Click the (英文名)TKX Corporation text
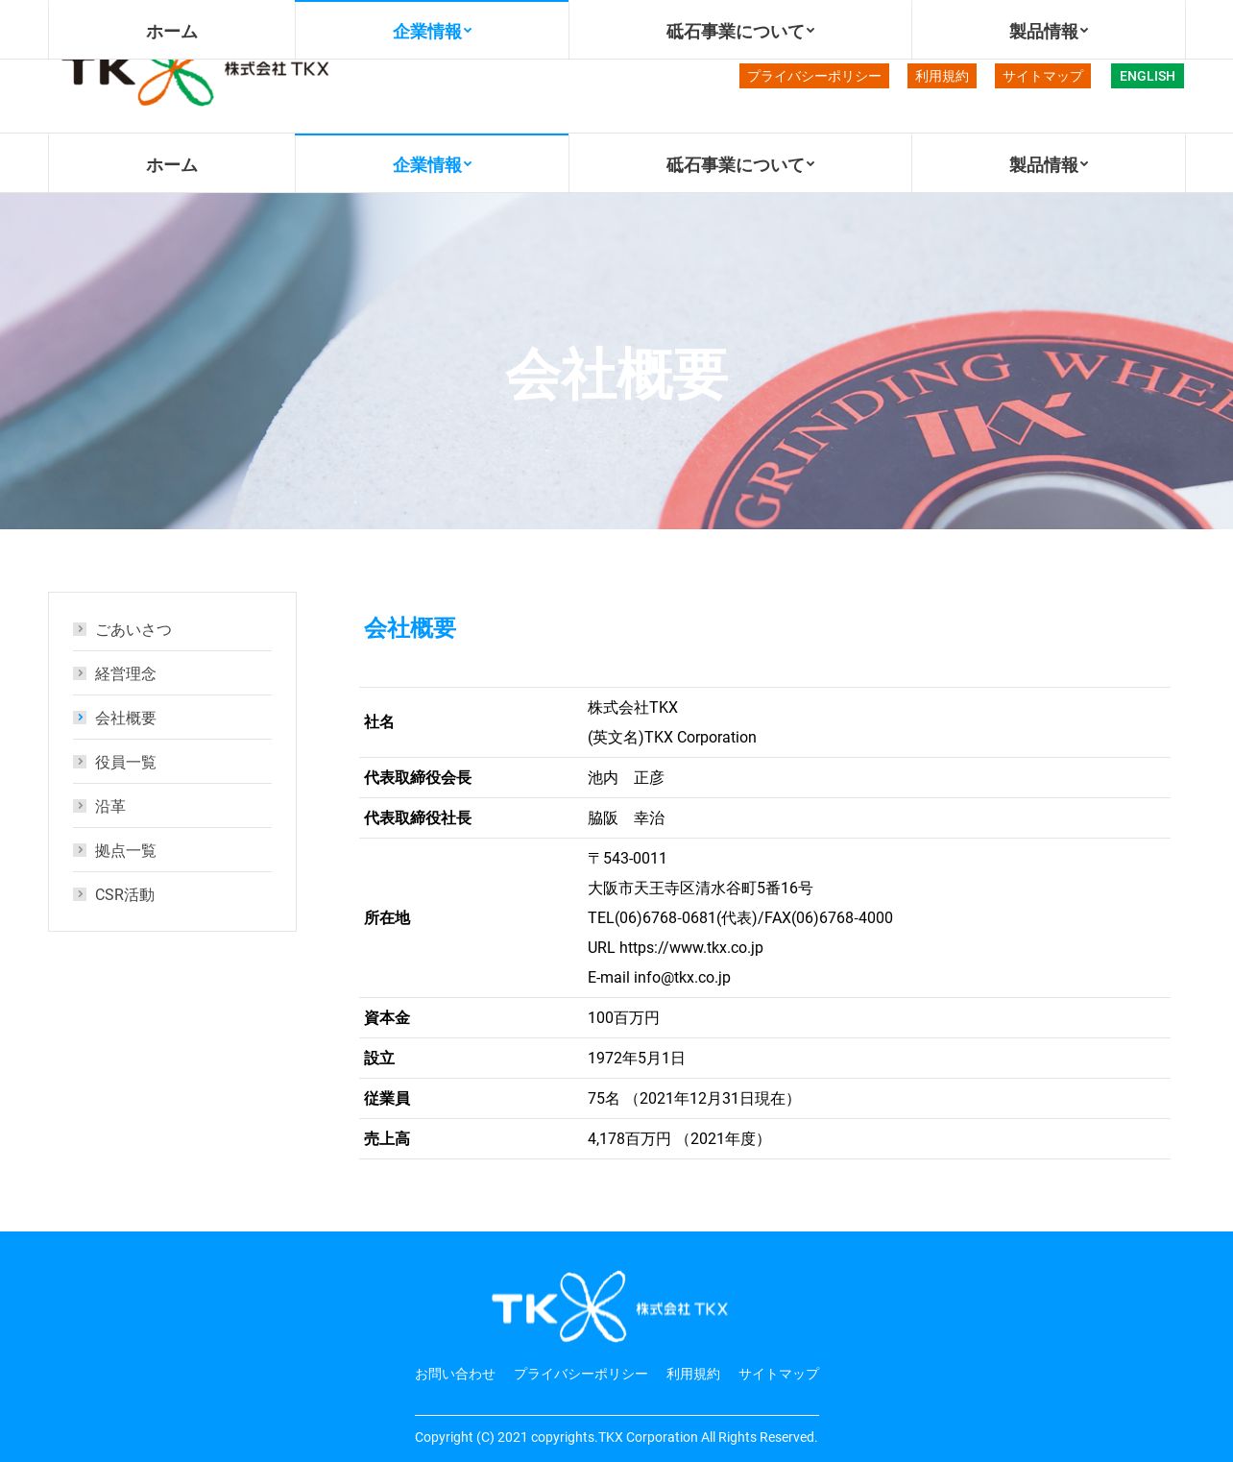Screen dimensions: 1233x1462 tap(672, 738)
